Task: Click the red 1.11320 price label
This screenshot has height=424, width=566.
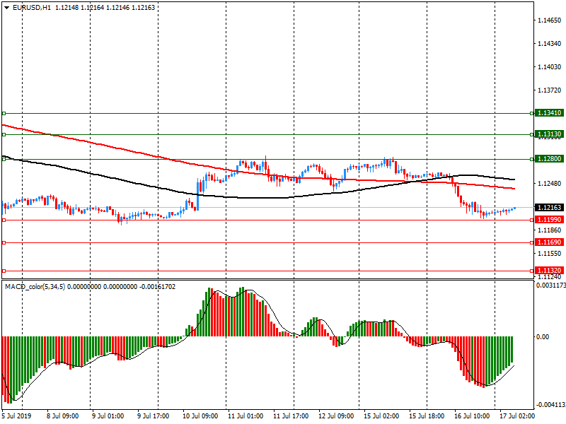Action: pyautogui.click(x=550, y=271)
